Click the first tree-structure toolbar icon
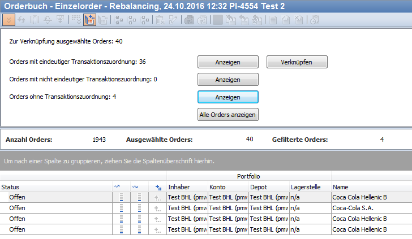 coord(119,20)
